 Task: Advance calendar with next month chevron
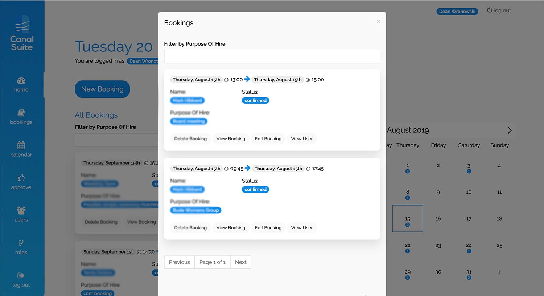[510, 130]
